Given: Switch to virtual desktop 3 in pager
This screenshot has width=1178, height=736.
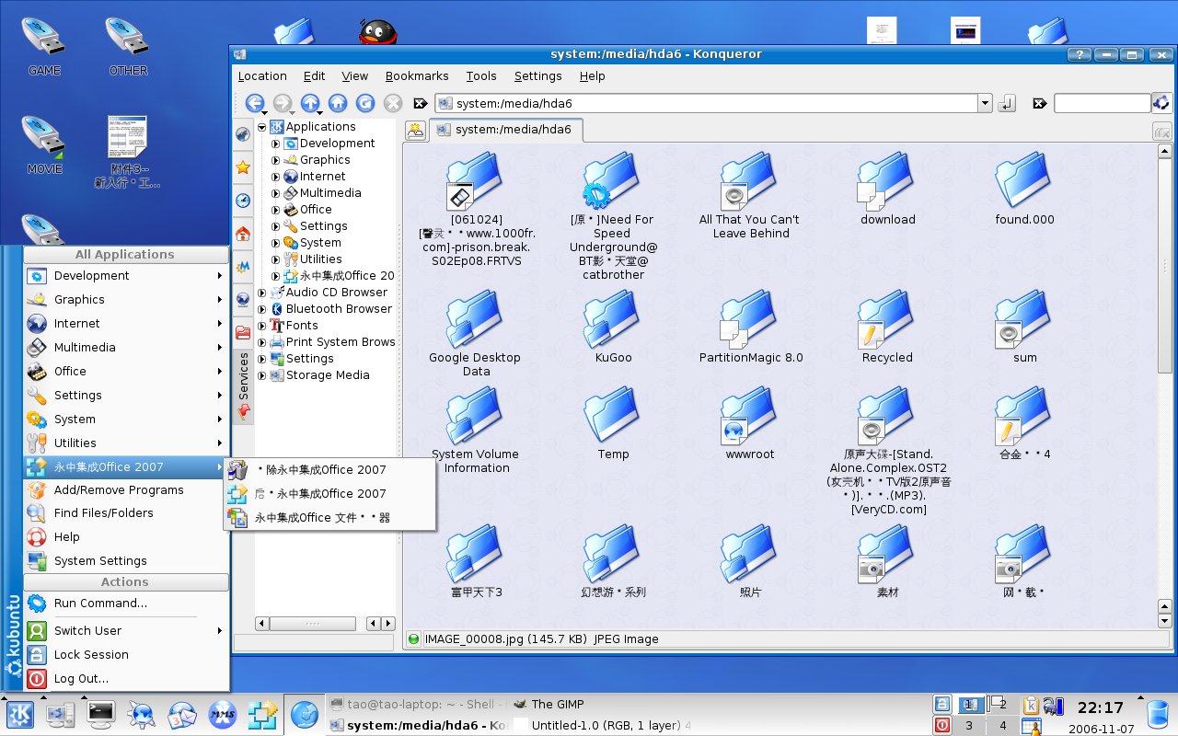Looking at the screenshot, I should click(x=968, y=726).
